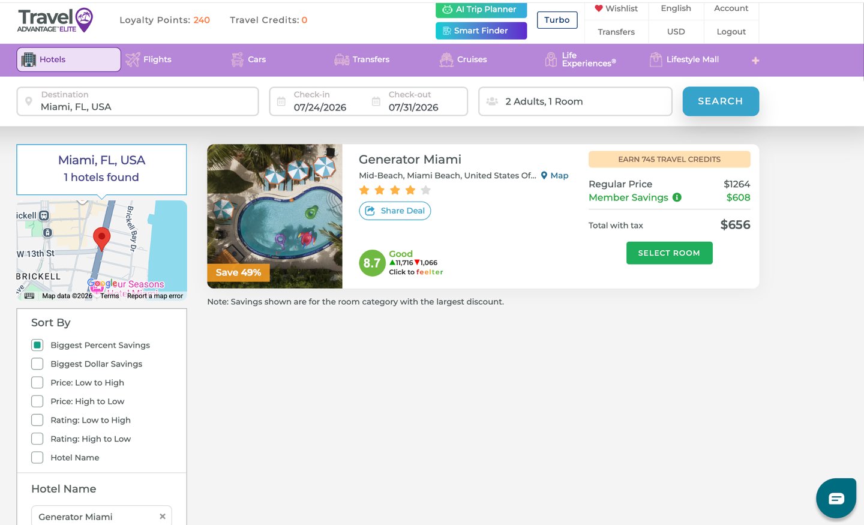Click the Turbo button
This screenshot has height=525, width=864.
(x=557, y=20)
